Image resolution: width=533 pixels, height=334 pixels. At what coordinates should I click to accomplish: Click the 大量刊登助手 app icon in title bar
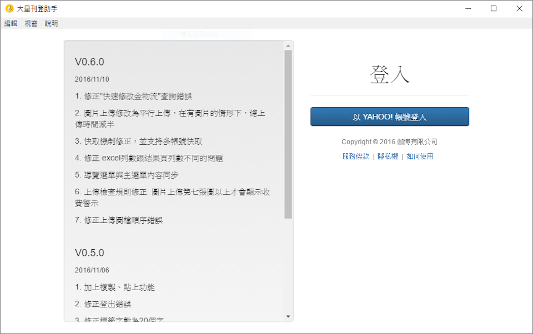tap(9, 8)
